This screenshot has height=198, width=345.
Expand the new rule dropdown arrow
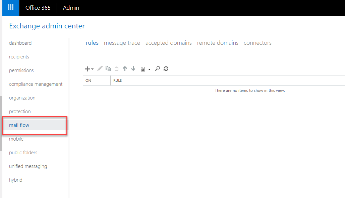pos(93,69)
